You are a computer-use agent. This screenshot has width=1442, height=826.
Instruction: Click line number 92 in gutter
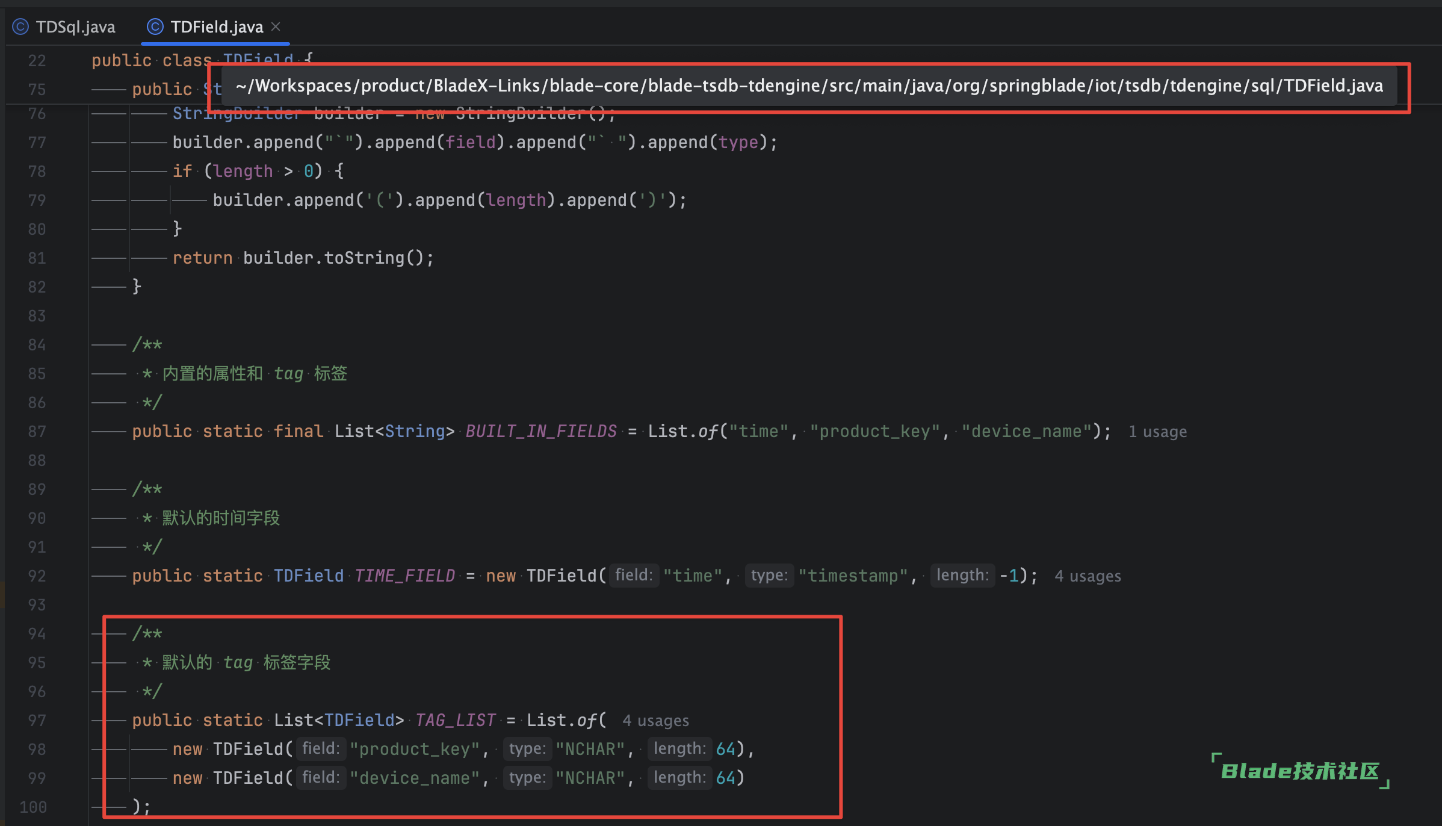[37, 576]
